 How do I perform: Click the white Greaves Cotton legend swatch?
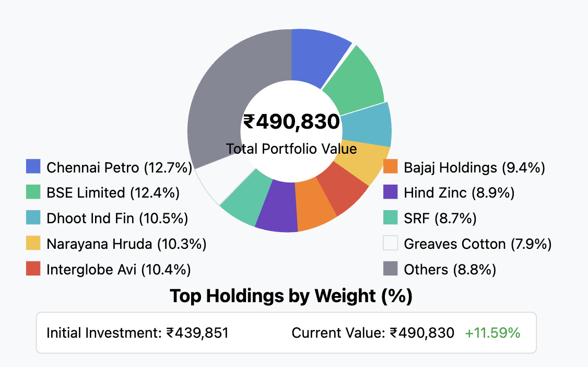coord(391,244)
